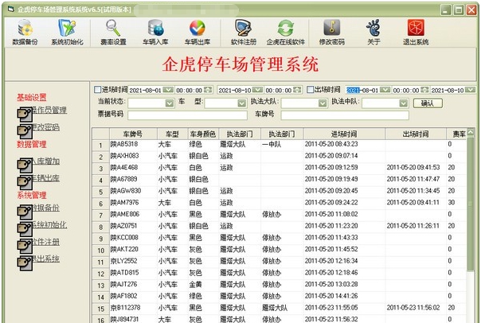The width and height of the screenshot is (481, 323).
Task: Click the 车身颜色 column header
Action: (x=203, y=134)
